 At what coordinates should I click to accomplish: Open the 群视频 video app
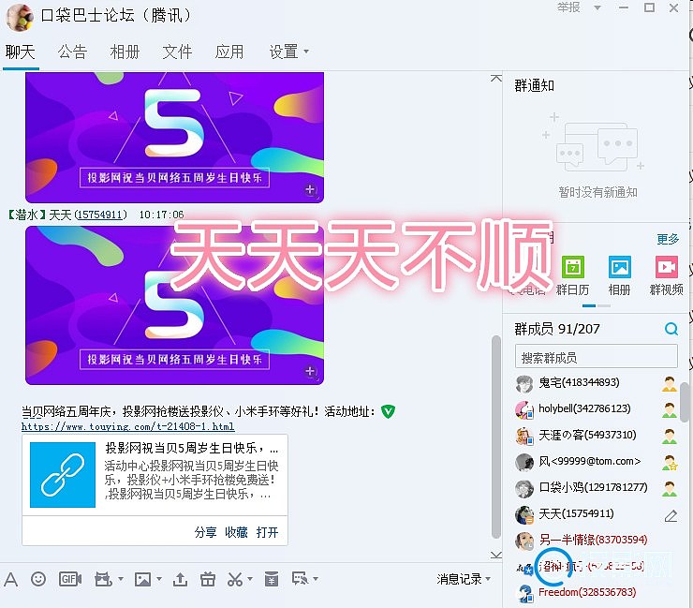click(x=667, y=275)
